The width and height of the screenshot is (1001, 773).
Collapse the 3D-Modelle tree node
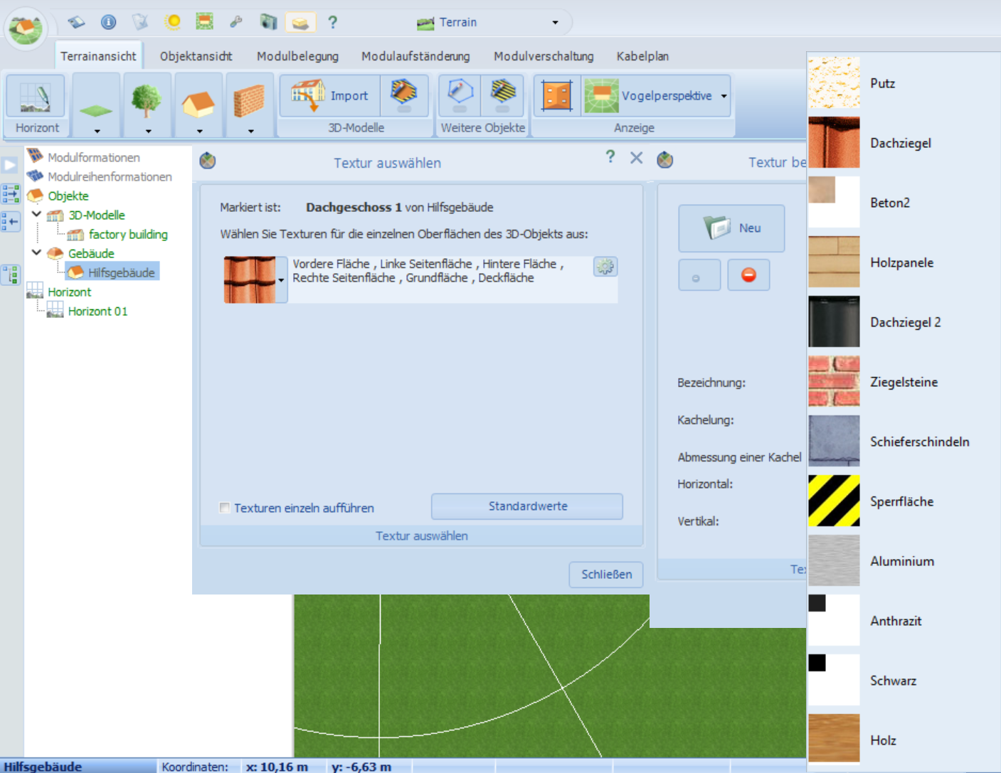click(36, 214)
